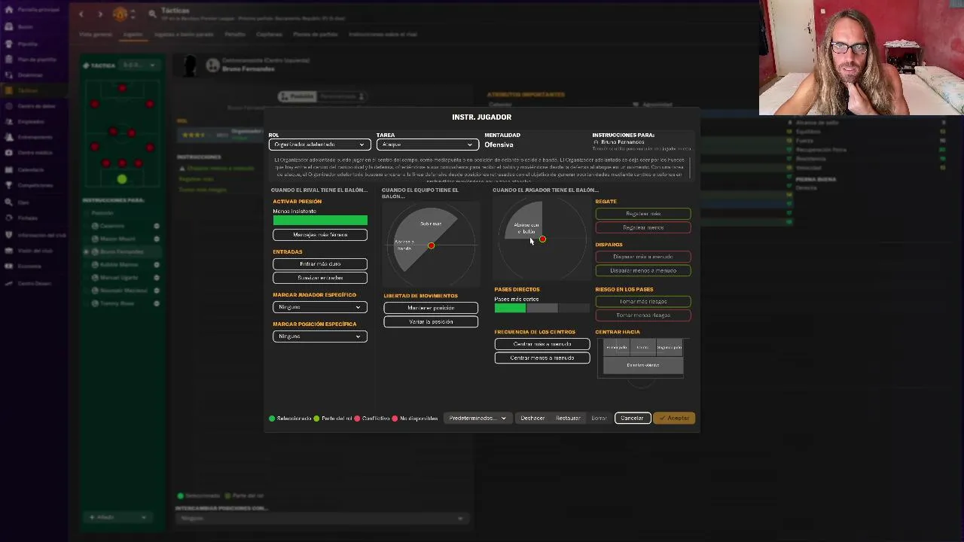Open the search magnifier icon

click(x=152, y=14)
